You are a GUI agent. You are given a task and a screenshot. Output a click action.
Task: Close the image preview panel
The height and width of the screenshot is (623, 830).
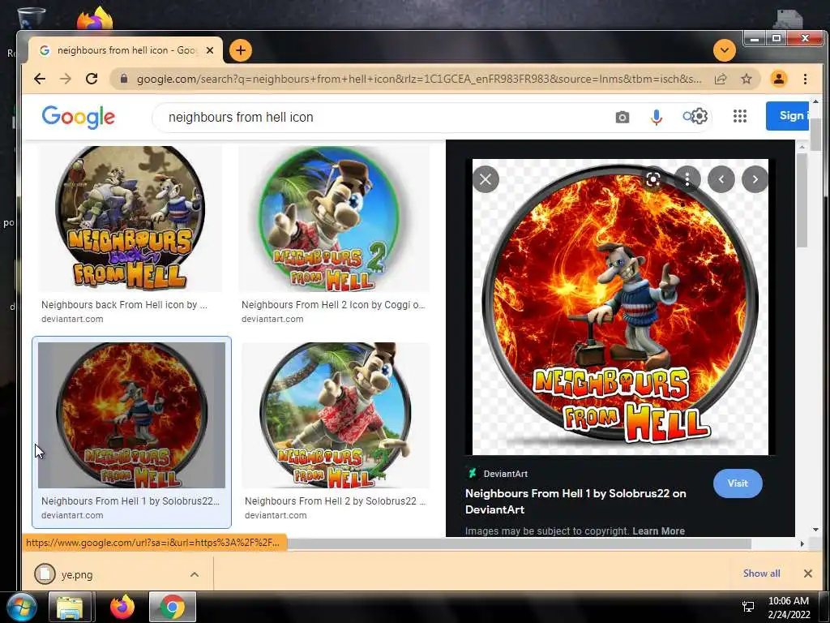486,179
